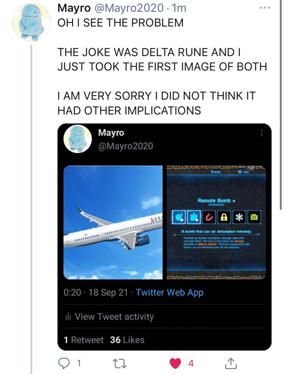Open the share tweet icon
The height and width of the screenshot is (374, 284).
coord(230,363)
